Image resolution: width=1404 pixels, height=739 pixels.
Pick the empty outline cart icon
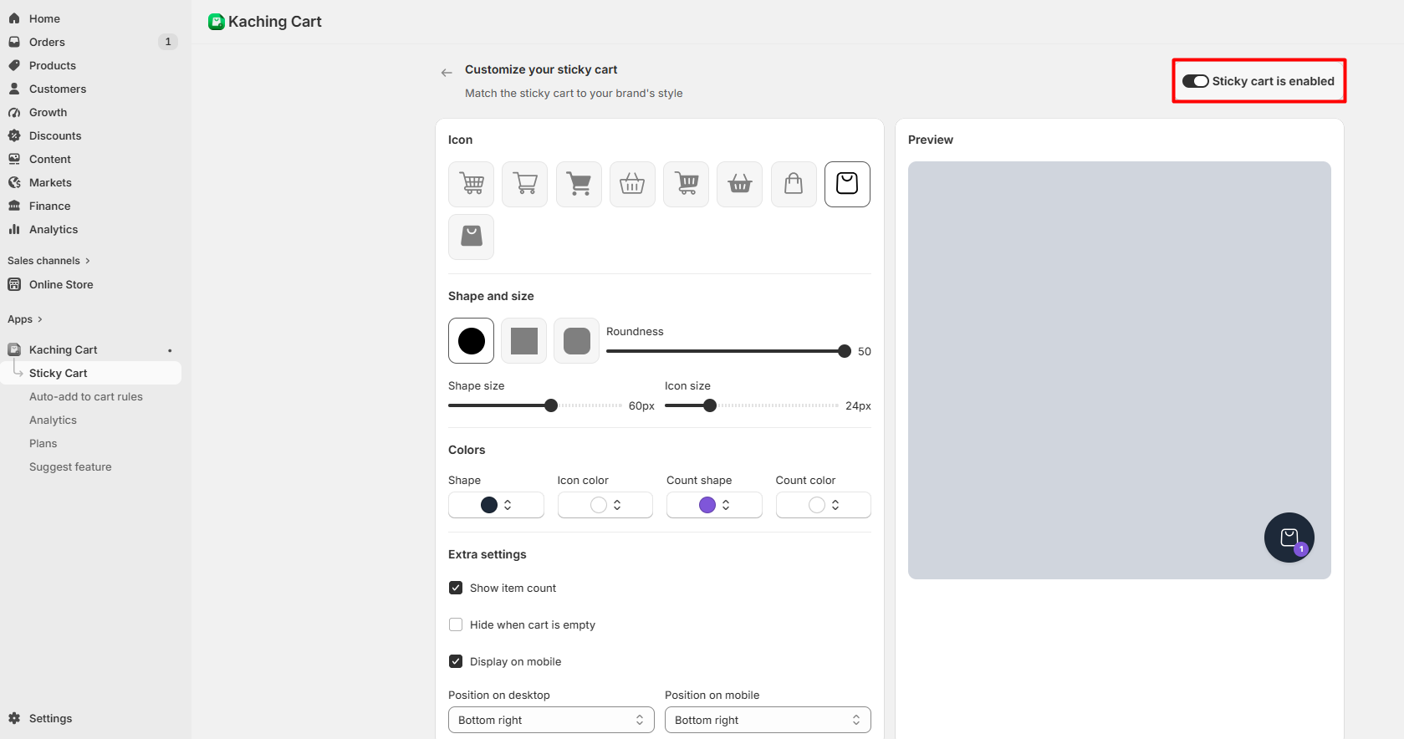tap(525, 184)
